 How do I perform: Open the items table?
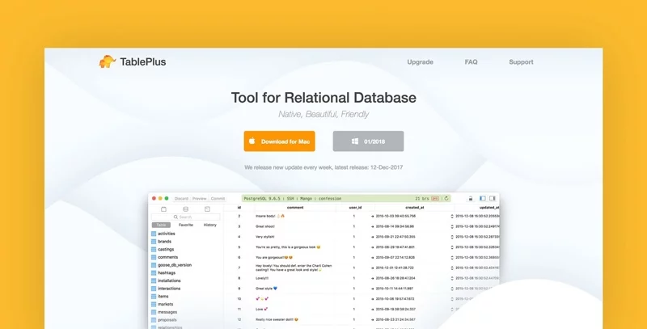[x=159, y=297]
